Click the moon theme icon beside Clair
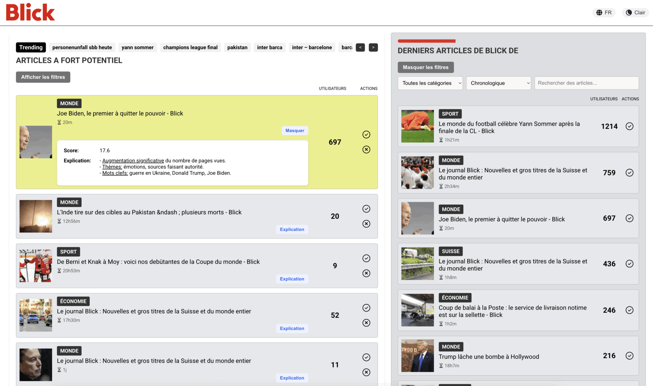The image size is (653, 386). (629, 13)
